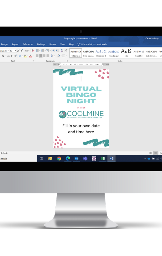
Task: Open the Review tab
Action: (52, 44)
